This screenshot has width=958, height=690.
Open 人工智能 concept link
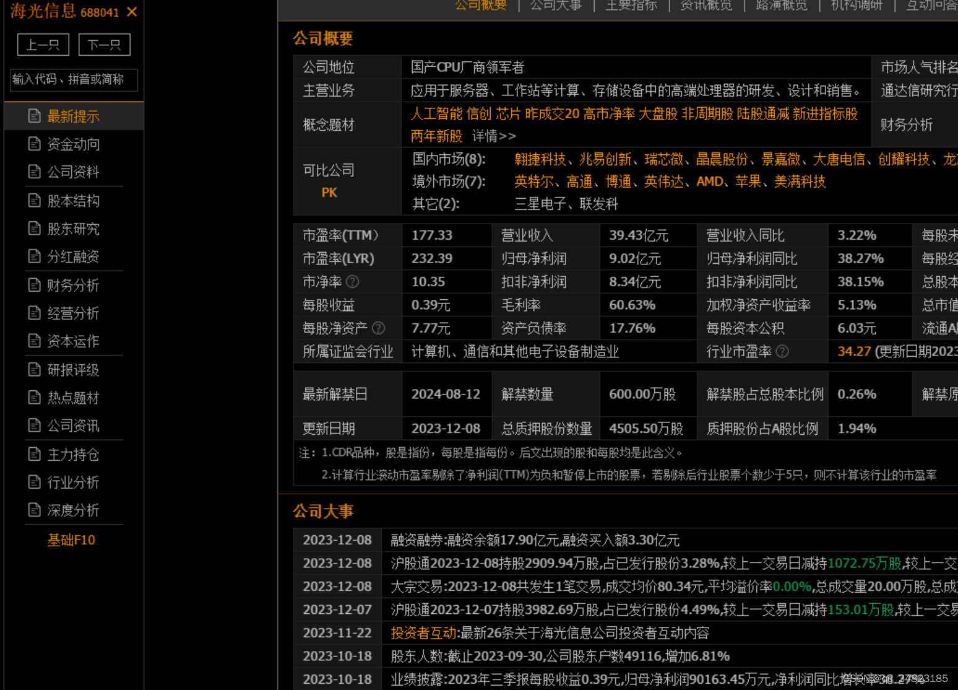tap(436, 114)
